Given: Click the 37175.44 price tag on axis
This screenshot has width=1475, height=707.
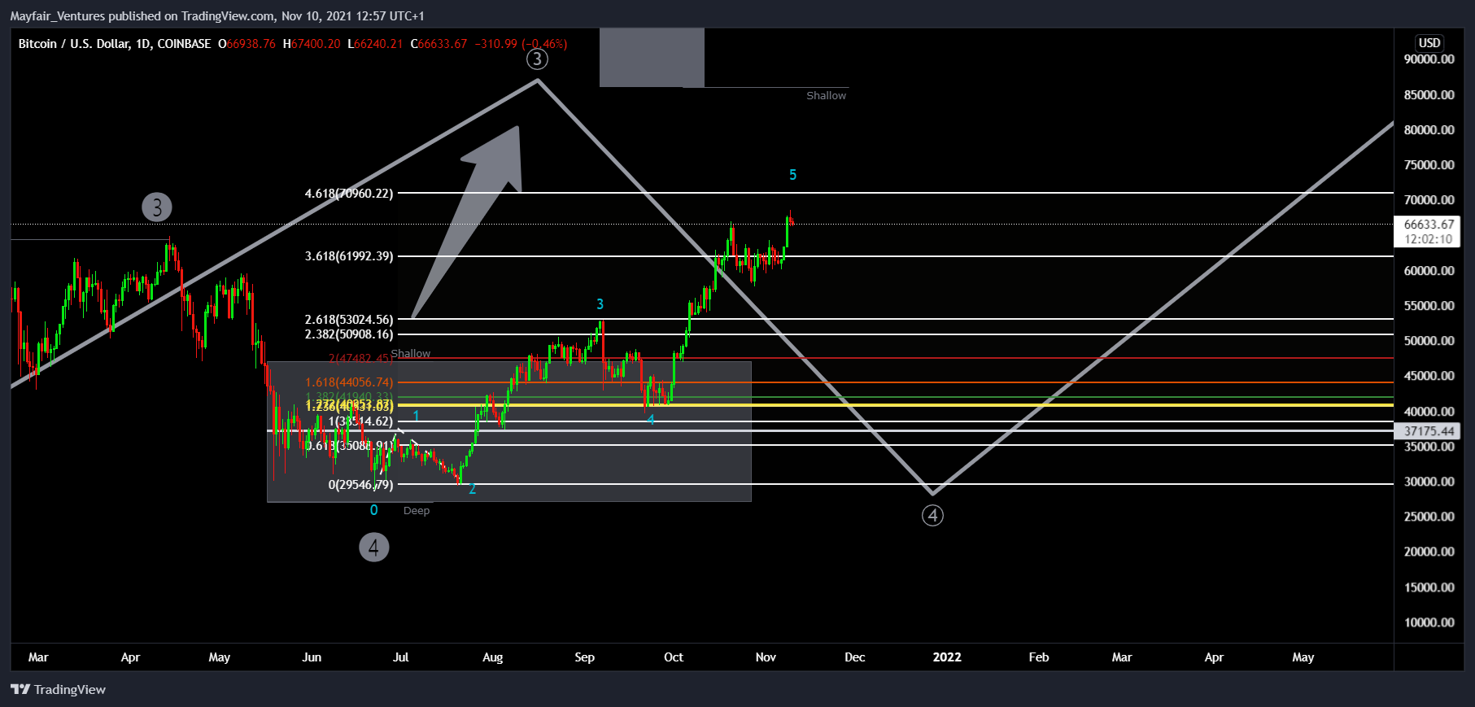Looking at the screenshot, I should 1429,431.
